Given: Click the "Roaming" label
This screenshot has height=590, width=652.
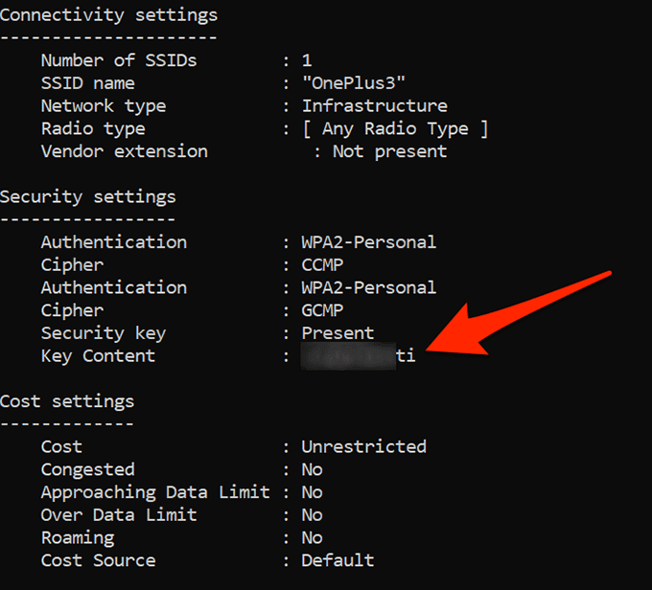Looking at the screenshot, I should click(78, 537).
